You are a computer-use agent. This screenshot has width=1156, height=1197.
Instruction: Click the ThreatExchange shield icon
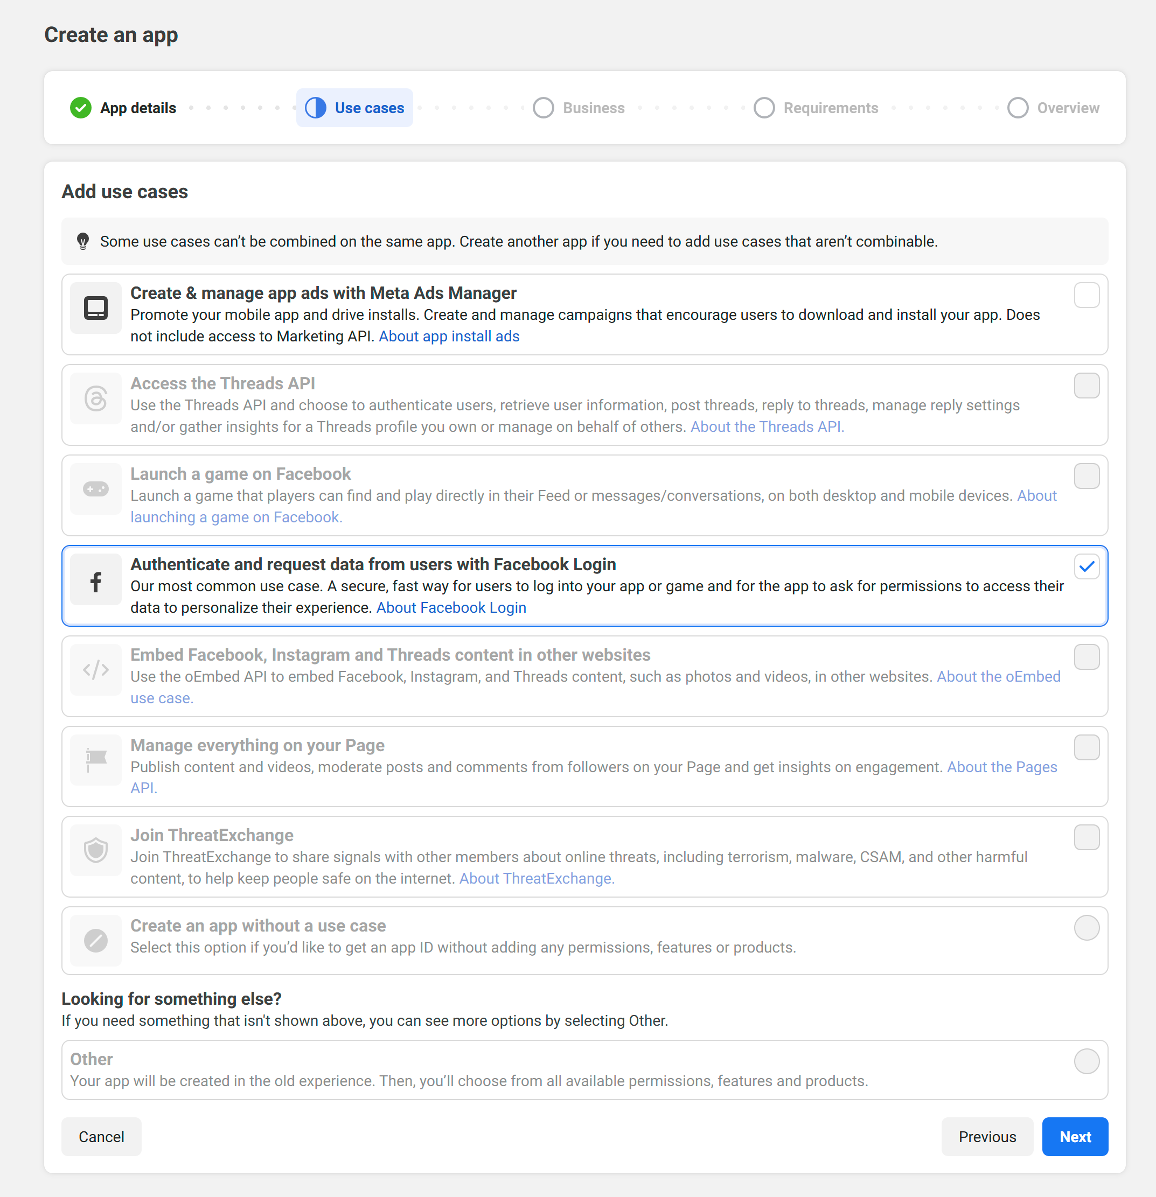96,850
